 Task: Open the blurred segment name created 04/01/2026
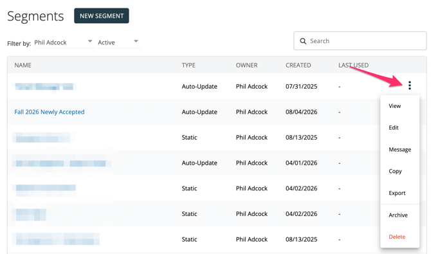click(62, 163)
